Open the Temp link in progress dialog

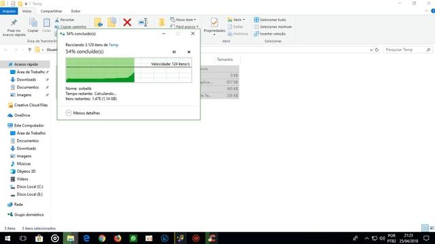click(114, 45)
